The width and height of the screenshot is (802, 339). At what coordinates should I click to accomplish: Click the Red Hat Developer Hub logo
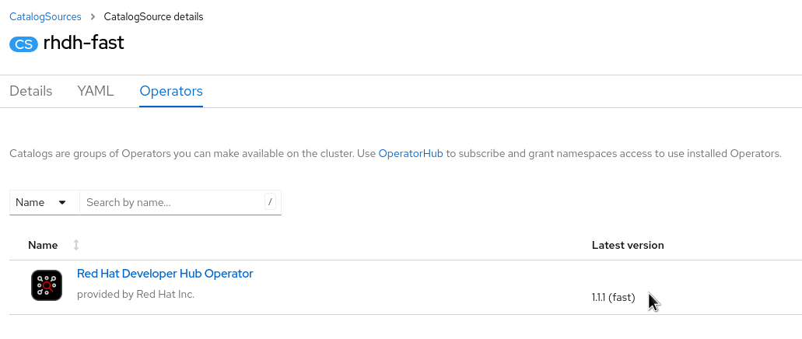(47, 285)
